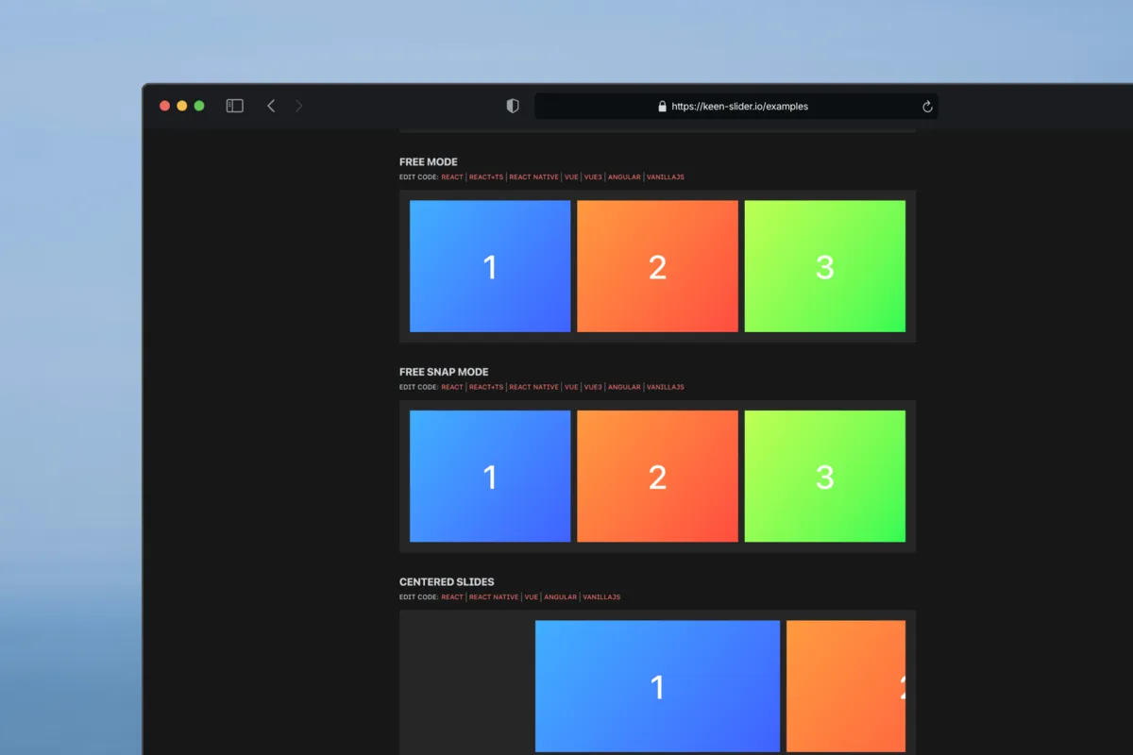Viewport: 1133px width, 755px height.
Task: Click the browser forward arrow
Action: [x=299, y=106]
